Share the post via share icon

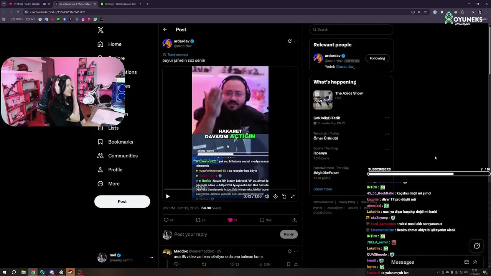pos(295,220)
